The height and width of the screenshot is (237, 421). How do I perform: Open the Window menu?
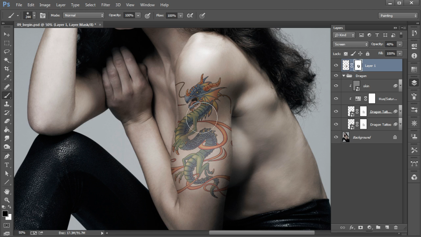point(147,5)
